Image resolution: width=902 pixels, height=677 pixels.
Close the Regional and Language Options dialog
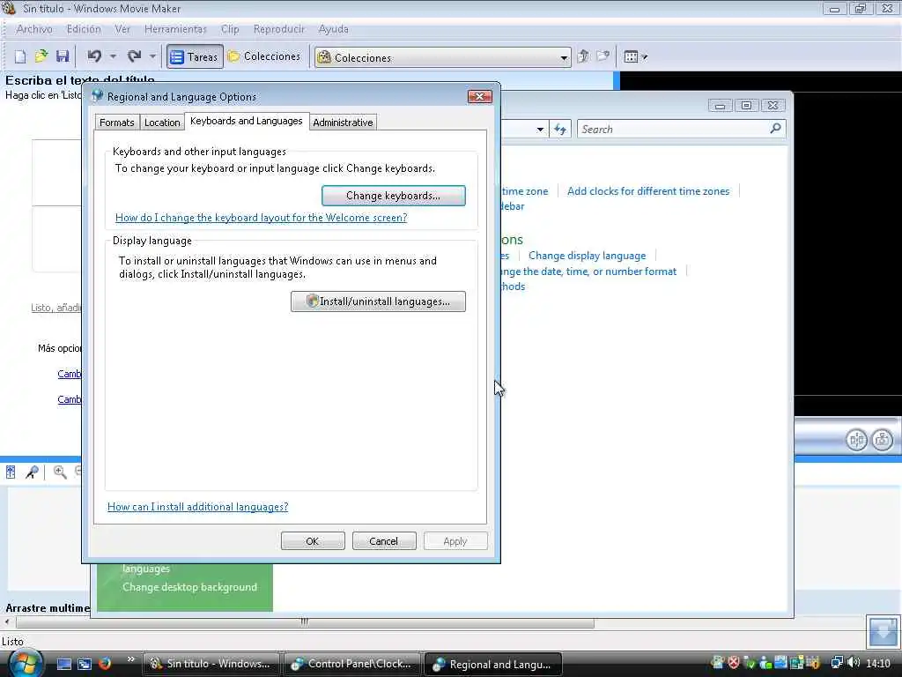pyautogui.click(x=480, y=97)
